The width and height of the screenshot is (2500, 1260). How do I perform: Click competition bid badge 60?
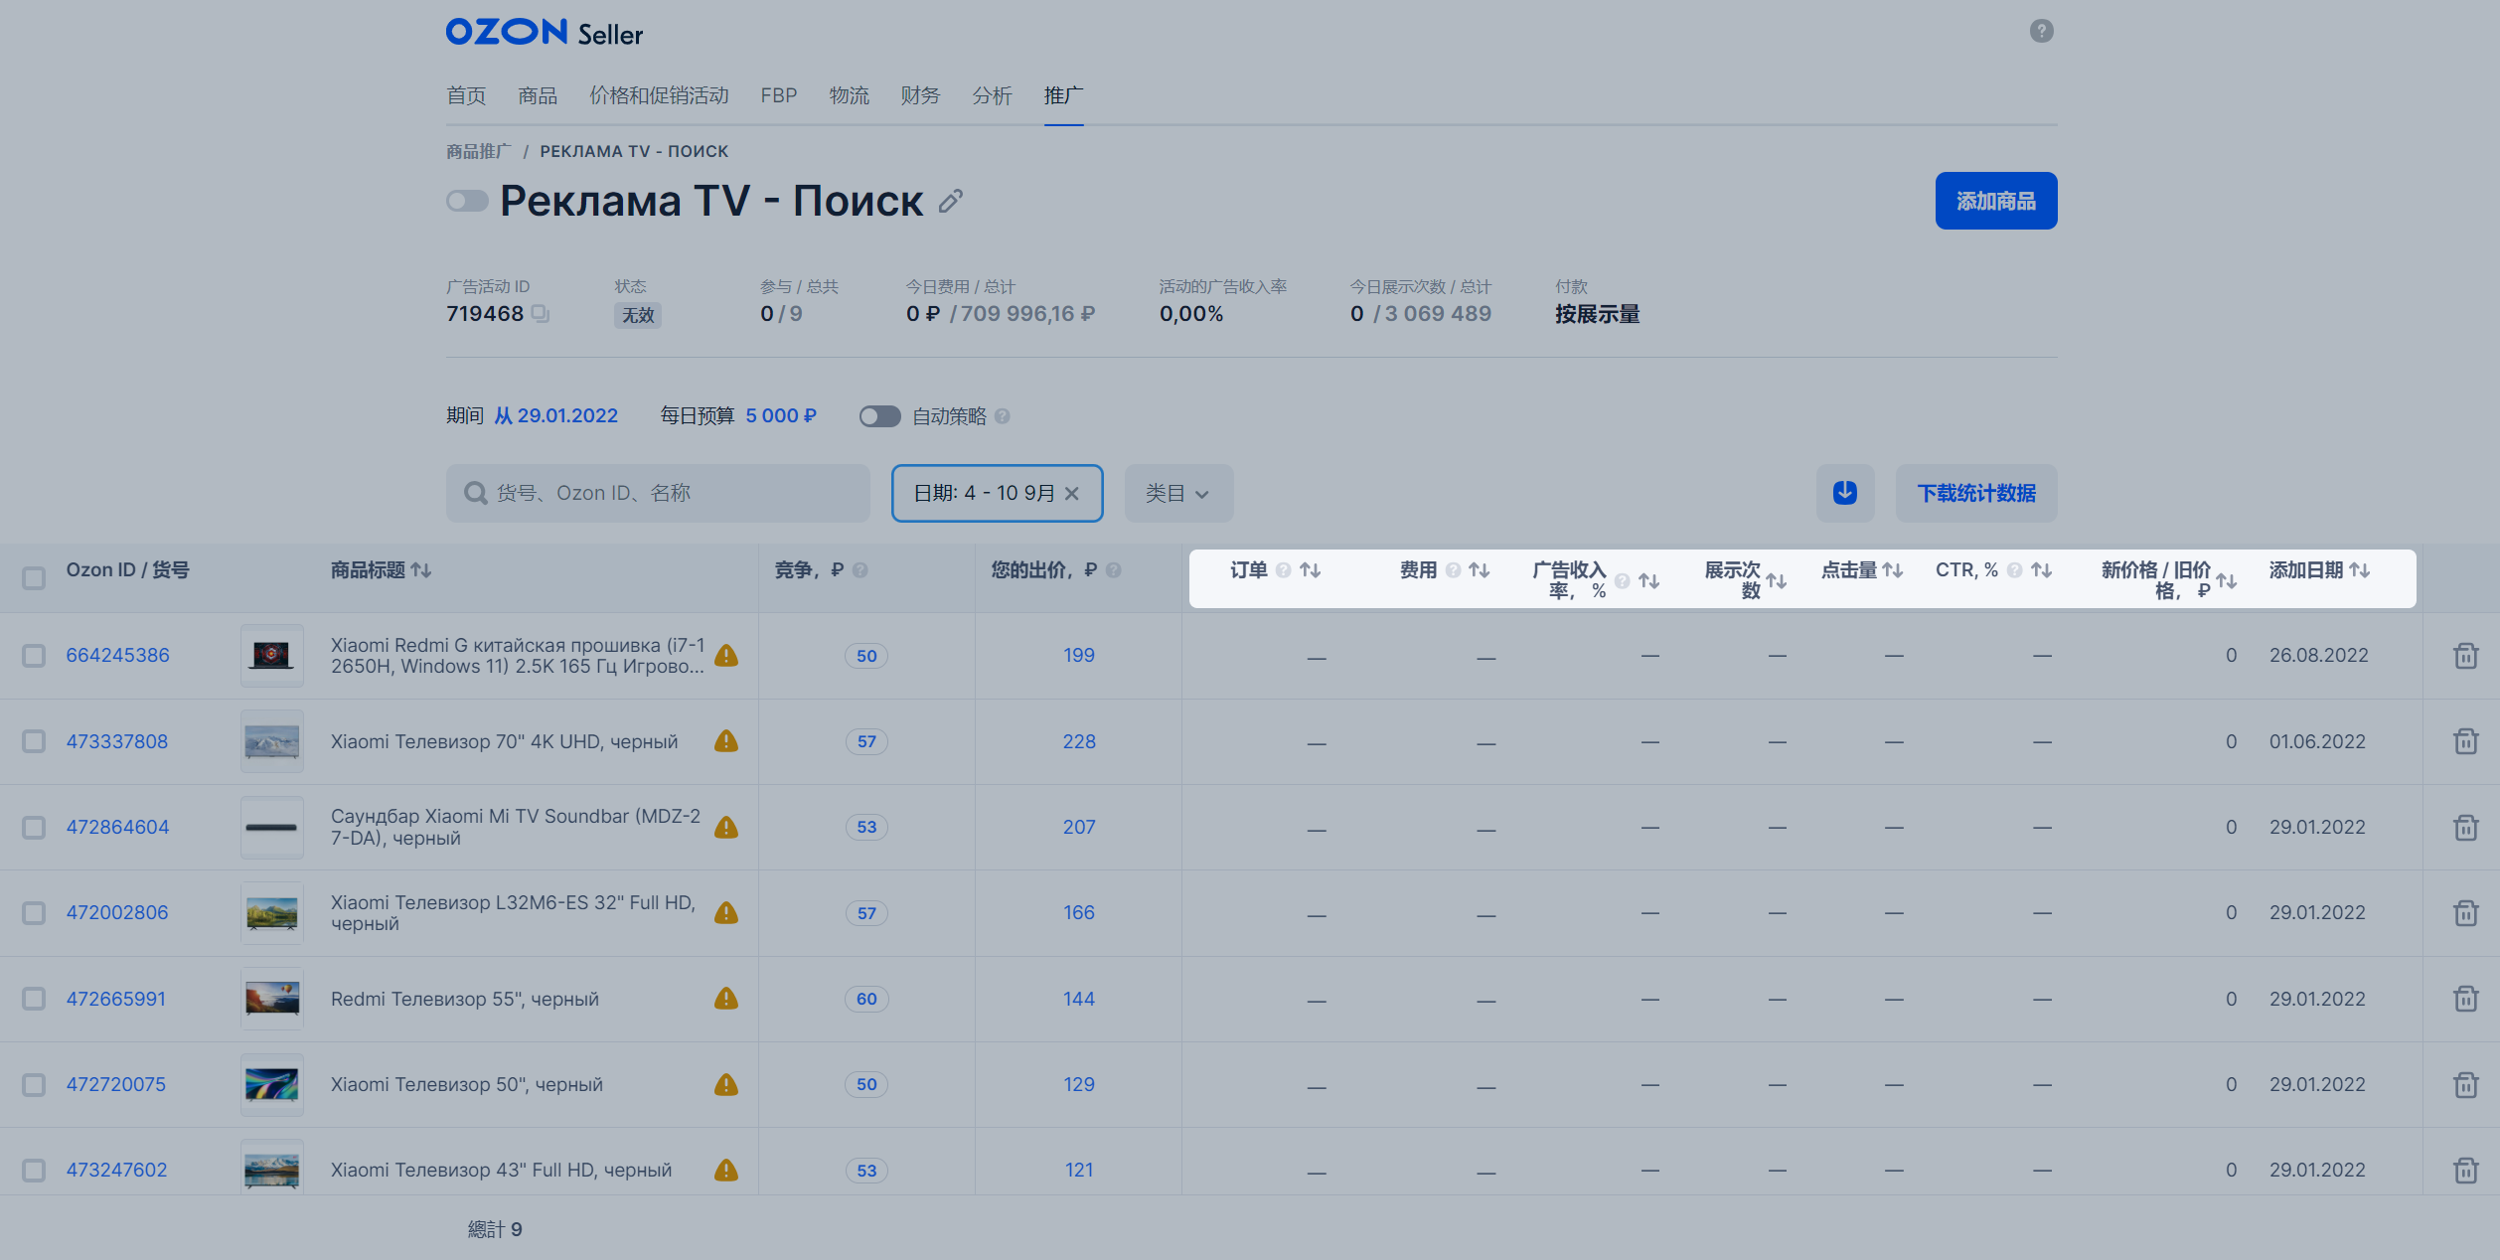point(866,999)
